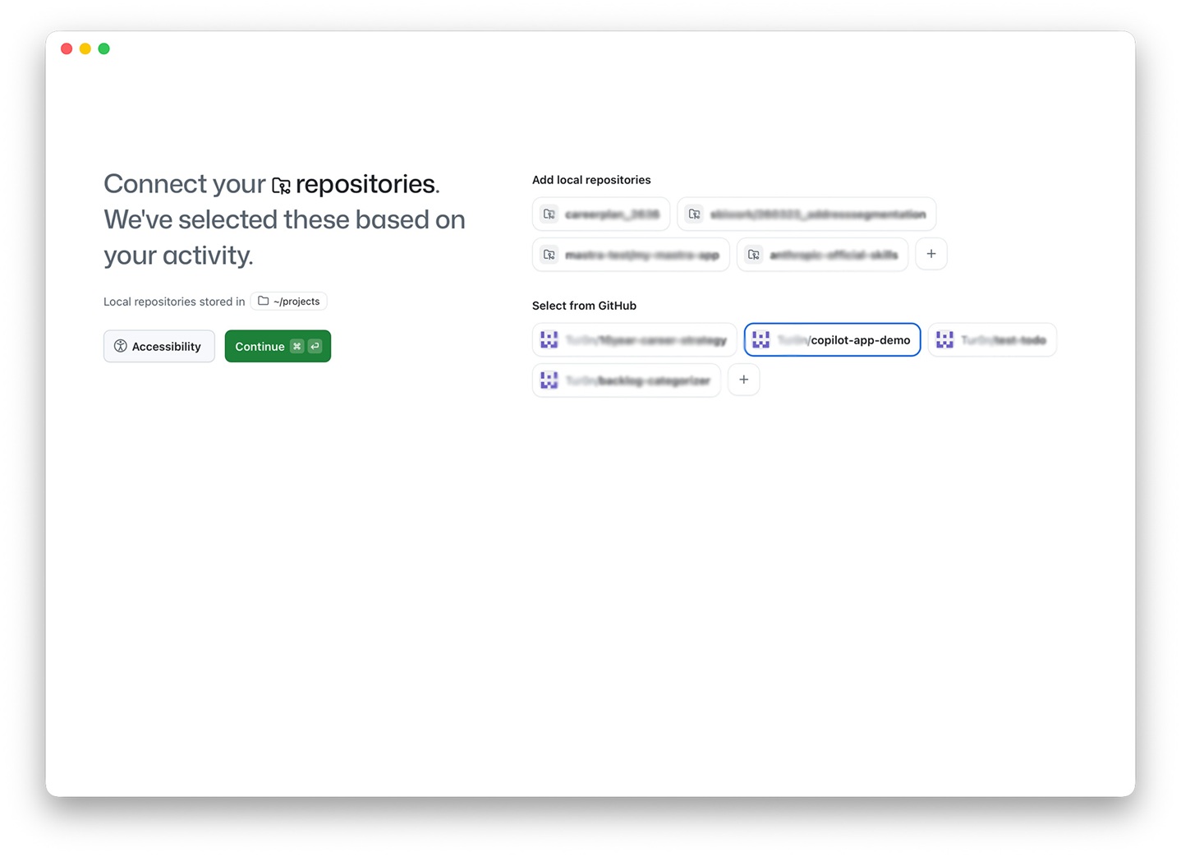The height and width of the screenshot is (857, 1181).
Task: Close the window with red button
Action: tap(67, 48)
